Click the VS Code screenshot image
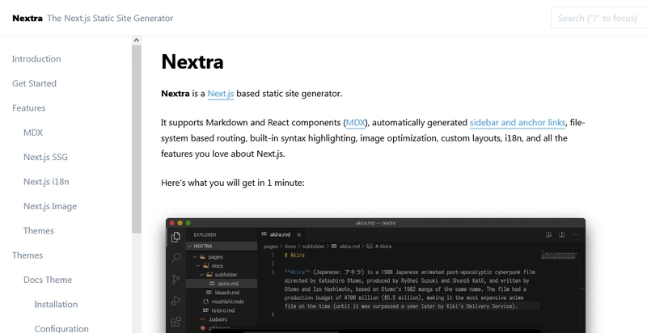Screen dimensions: 647x333 (375, 276)
